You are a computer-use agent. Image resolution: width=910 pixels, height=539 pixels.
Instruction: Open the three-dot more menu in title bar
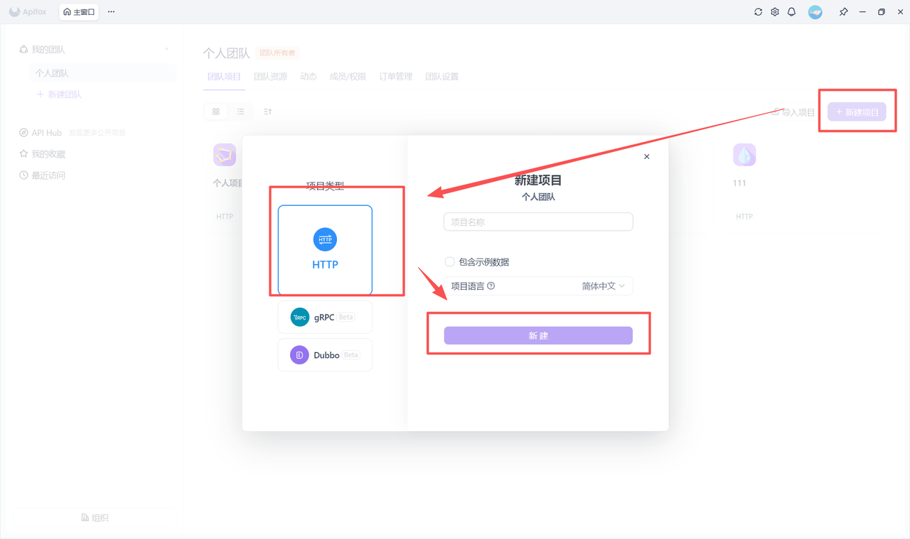(111, 12)
